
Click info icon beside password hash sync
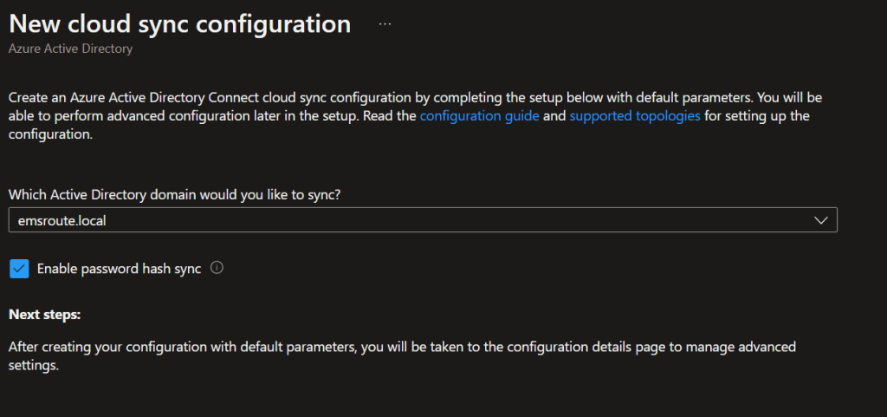pos(217,269)
